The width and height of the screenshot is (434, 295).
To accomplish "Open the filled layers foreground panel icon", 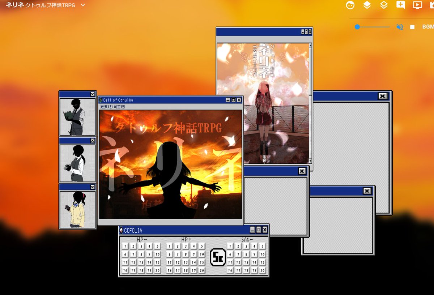I will pos(367,5).
